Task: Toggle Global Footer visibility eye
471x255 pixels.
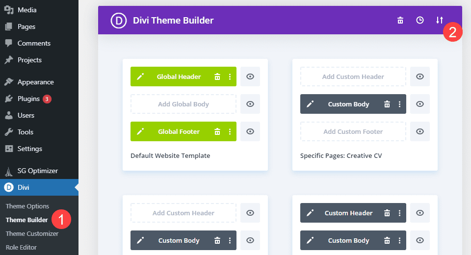Action: pos(250,131)
